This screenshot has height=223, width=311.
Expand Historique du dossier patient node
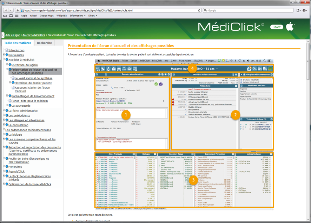point(10,82)
